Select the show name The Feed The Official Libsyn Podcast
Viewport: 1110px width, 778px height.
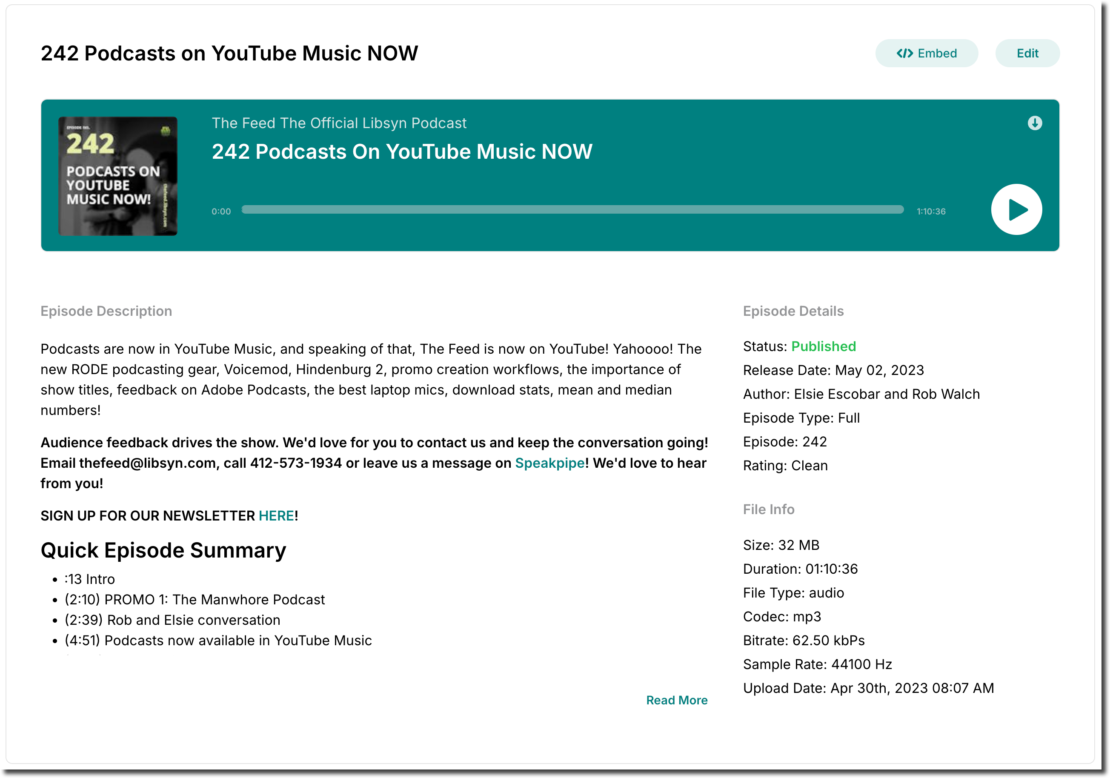pos(339,123)
